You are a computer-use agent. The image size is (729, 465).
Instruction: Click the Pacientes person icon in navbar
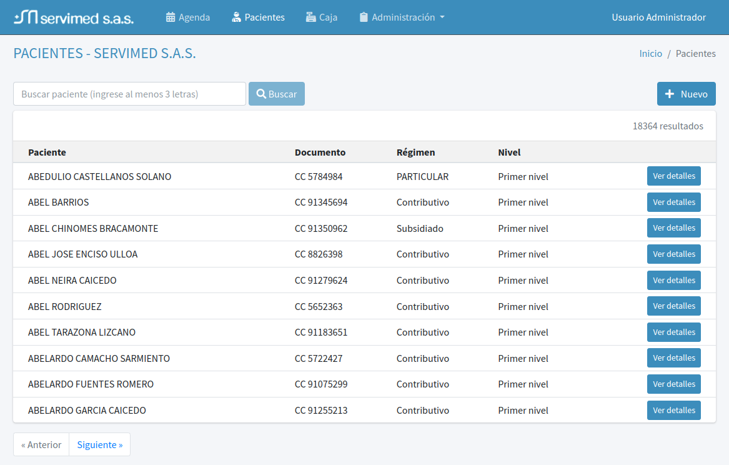(236, 17)
